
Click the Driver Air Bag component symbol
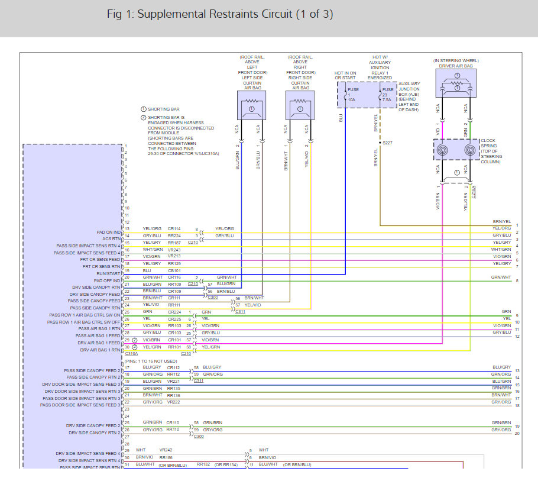[x=456, y=83]
